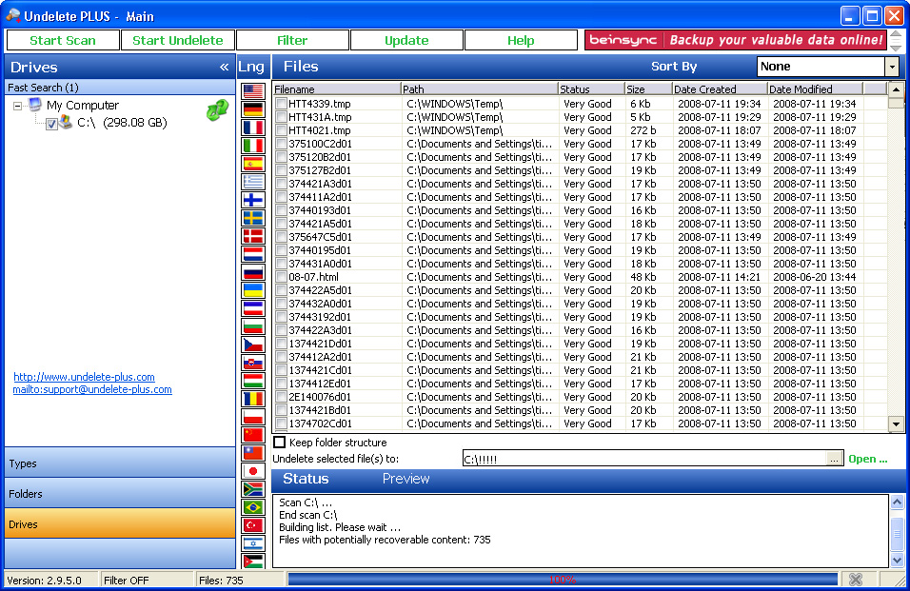Click the file list scroll down arrow
The image size is (910, 591).
pos(896,424)
